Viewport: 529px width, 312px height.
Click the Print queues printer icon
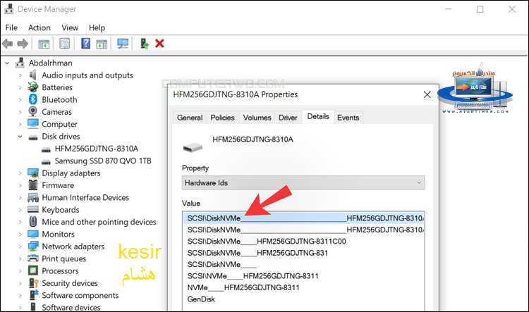tap(33, 258)
